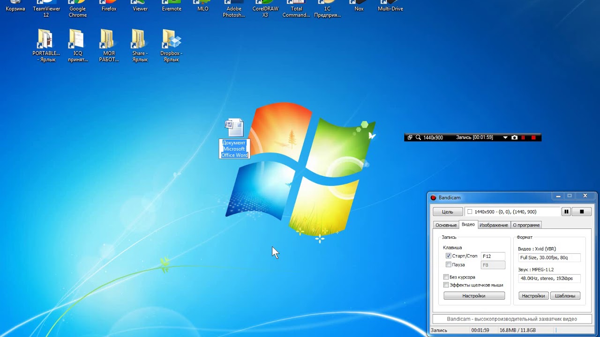
Task: Select the CorelDRAW X3 desktop shortcut
Action: (265, 8)
